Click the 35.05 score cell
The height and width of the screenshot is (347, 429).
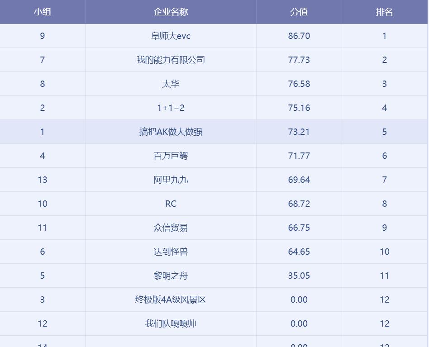point(299,276)
